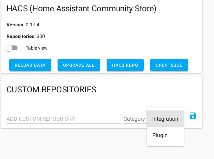Select the Version 0.17.4 number

(33, 25)
